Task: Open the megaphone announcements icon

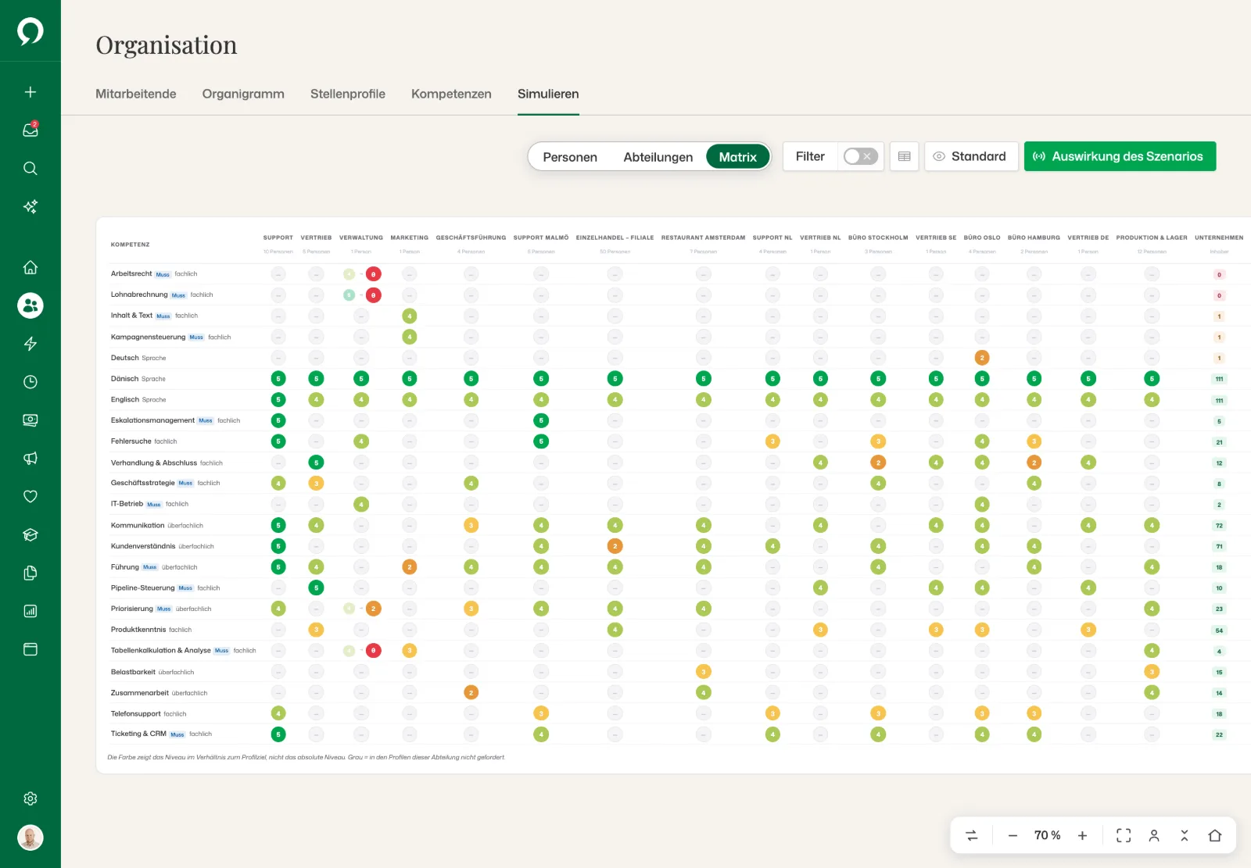Action: tap(30, 459)
